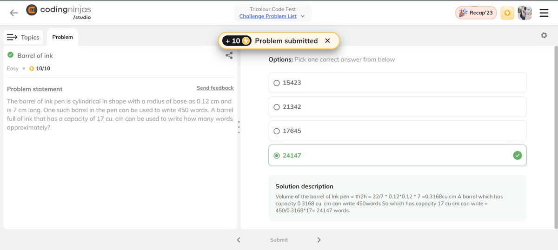Go to the previous problem chevron
Screen dimensions: 558x250
click(x=239, y=240)
